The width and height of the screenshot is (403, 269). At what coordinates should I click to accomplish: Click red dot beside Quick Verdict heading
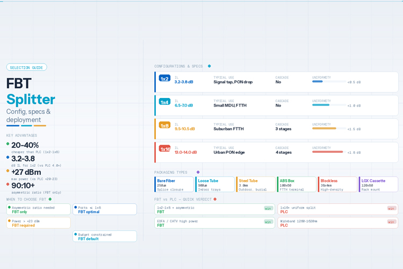(215, 199)
